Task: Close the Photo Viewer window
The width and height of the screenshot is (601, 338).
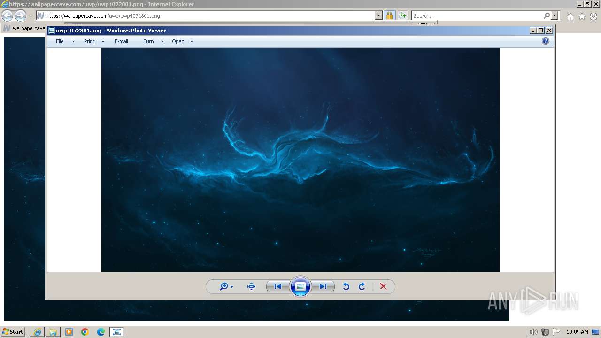Action: coord(549,31)
